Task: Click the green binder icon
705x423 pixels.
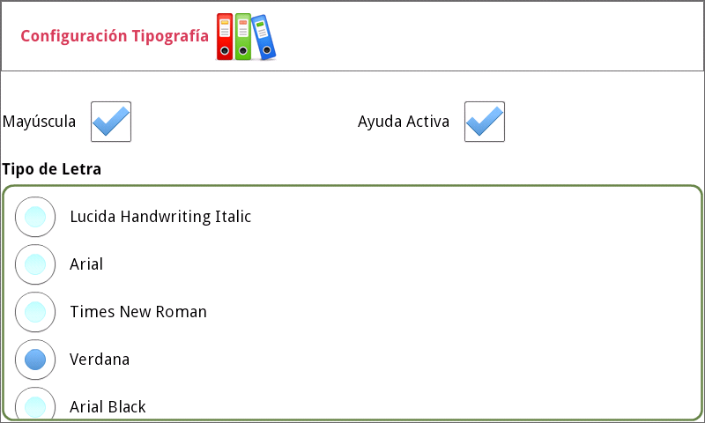Action: pyautogui.click(x=243, y=37)
